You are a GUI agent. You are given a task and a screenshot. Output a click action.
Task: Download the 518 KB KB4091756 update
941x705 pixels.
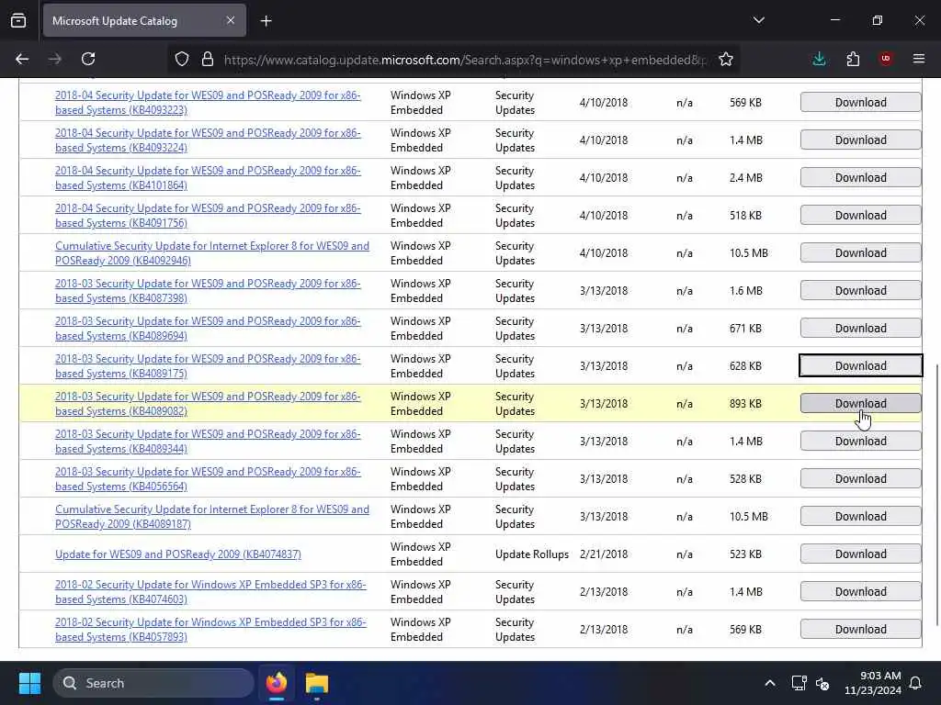pos(860,215)
